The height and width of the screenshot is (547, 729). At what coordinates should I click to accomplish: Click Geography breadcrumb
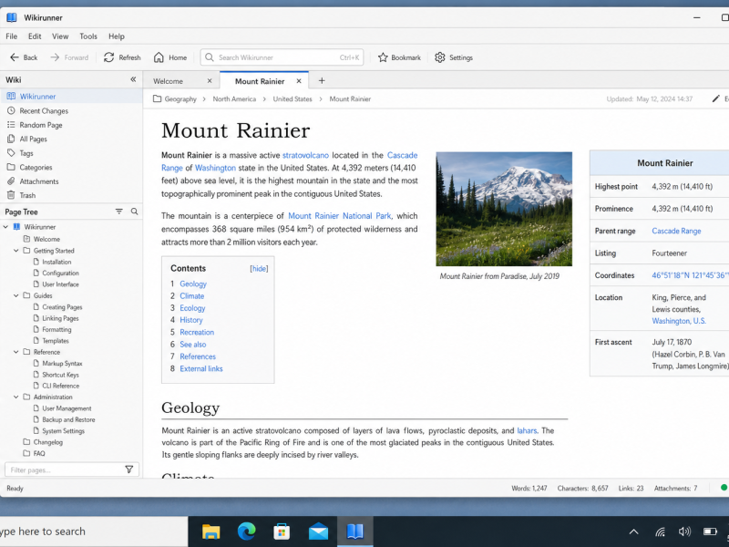(180, 99)
